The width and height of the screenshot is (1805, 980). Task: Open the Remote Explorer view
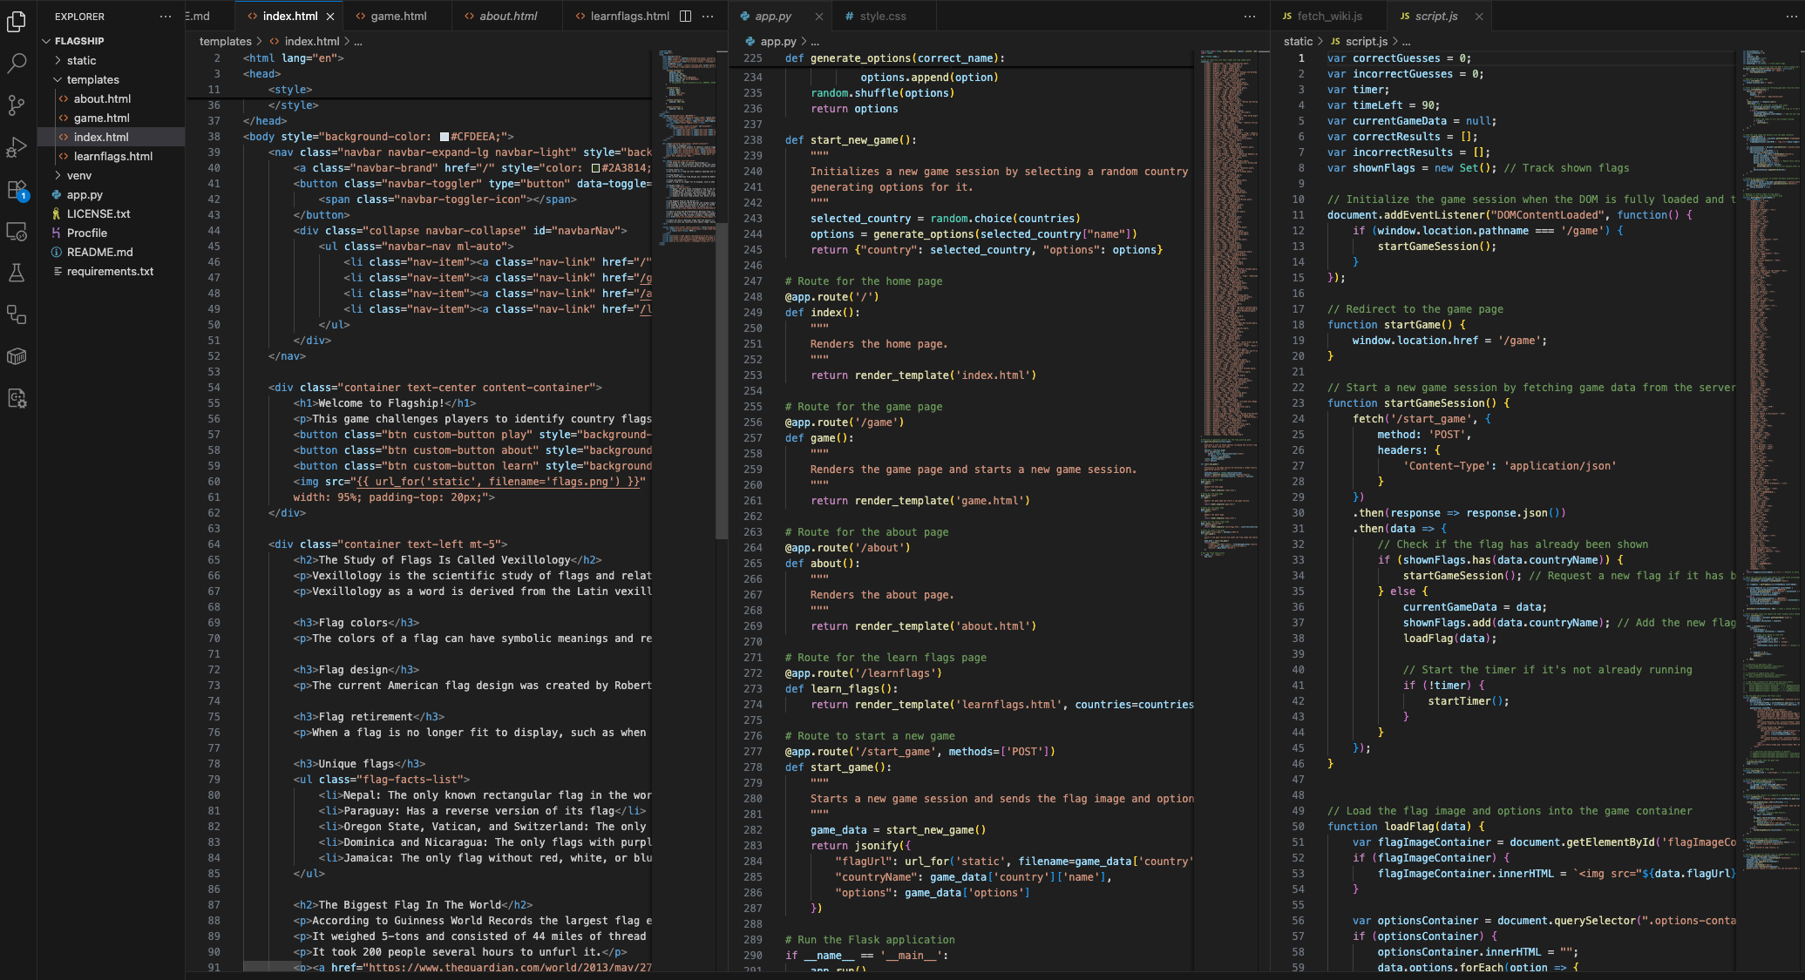(x=17, y=231)
